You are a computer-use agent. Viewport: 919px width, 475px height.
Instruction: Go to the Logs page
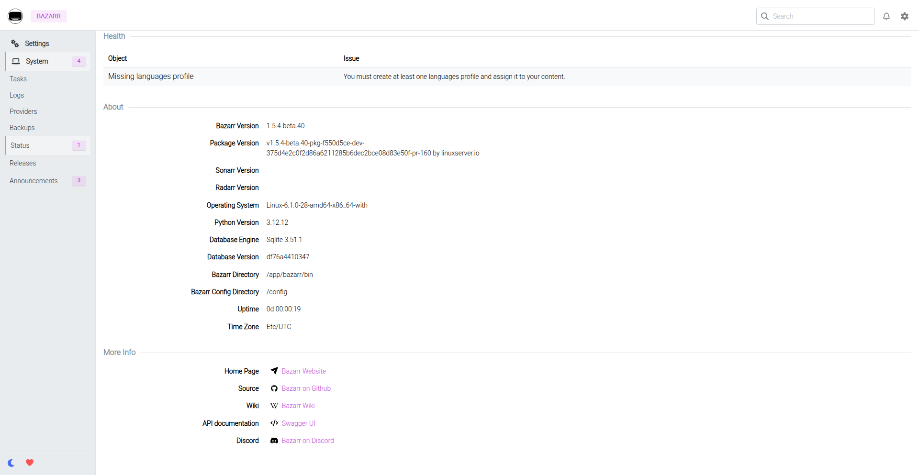coord(17,95)
